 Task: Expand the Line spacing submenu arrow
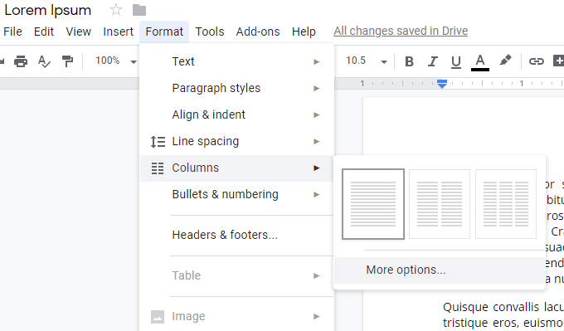[x=317, y=141]
